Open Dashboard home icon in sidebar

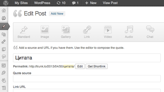pyautogui.click(x=4, y=10)
